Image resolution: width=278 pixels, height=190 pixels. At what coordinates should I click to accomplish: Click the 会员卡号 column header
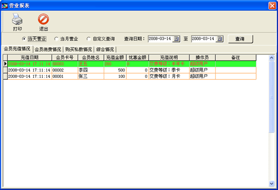click(x=65, y=58)
